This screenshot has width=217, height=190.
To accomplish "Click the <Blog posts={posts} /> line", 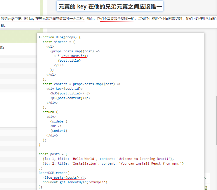I will click(64, 177).
